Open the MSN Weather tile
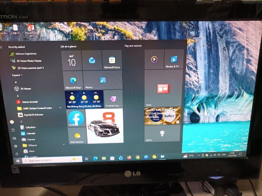 [78, 136]
